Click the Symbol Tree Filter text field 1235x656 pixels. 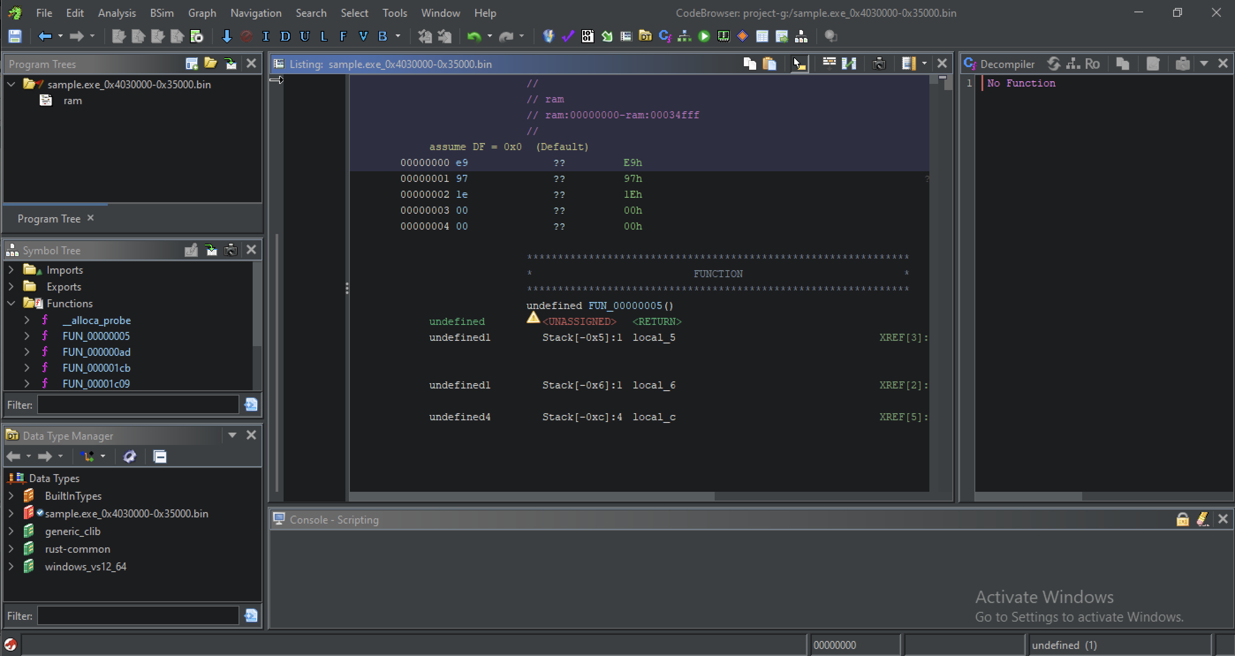click(138, 405)
